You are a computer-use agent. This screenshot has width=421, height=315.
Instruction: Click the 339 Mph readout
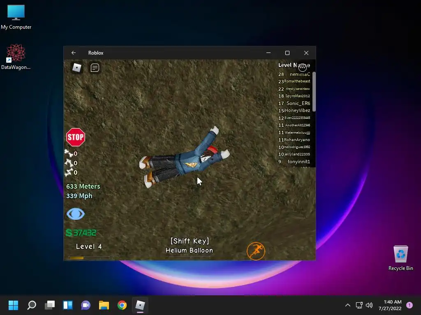click(79, 196)
